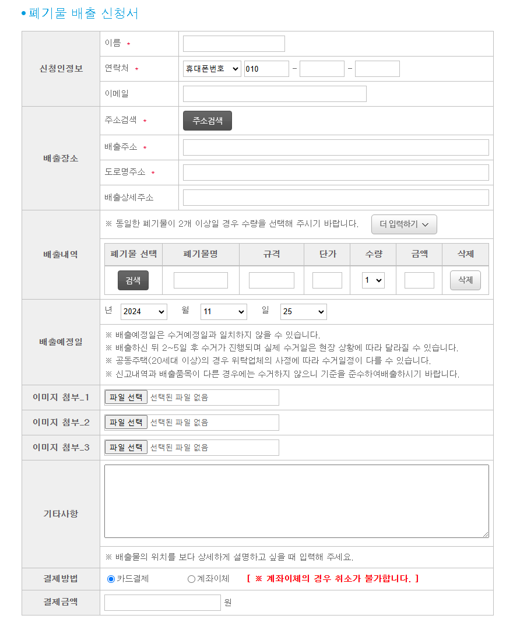Select the 계좌이체 radio button
This screenshot has width=506, height=619.
(191, 579)
